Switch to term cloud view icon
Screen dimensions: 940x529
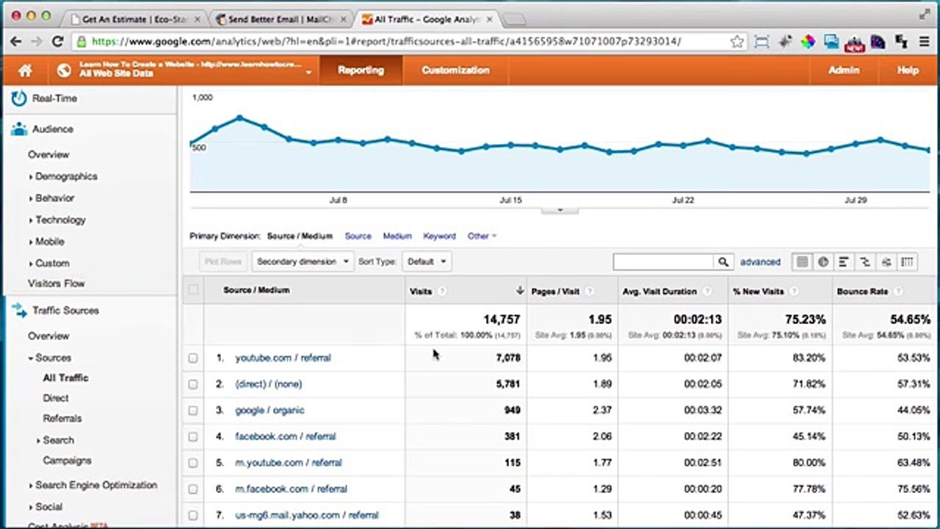tap(886, 262)
